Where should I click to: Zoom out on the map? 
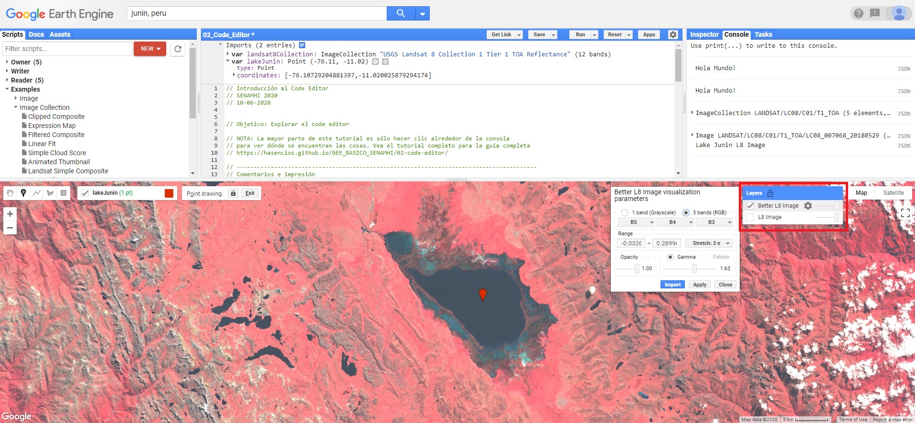pyautogui.click(x=10, y=228)
